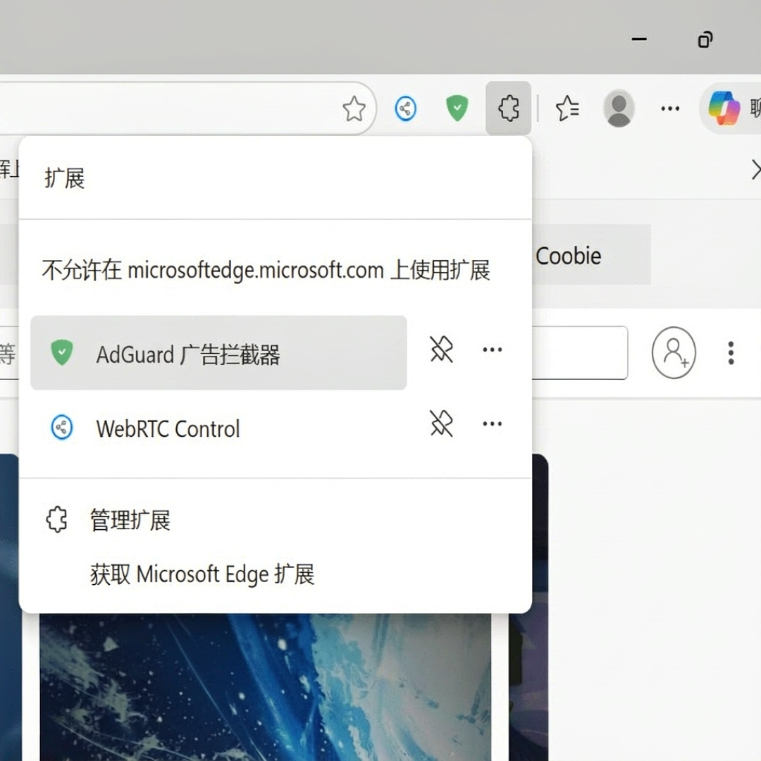Image resolution: width=761 pixels, height=761 pixels.
Task: Select AdGuard 广告拦截器 extension entry
Action: (x=218, y=353)
